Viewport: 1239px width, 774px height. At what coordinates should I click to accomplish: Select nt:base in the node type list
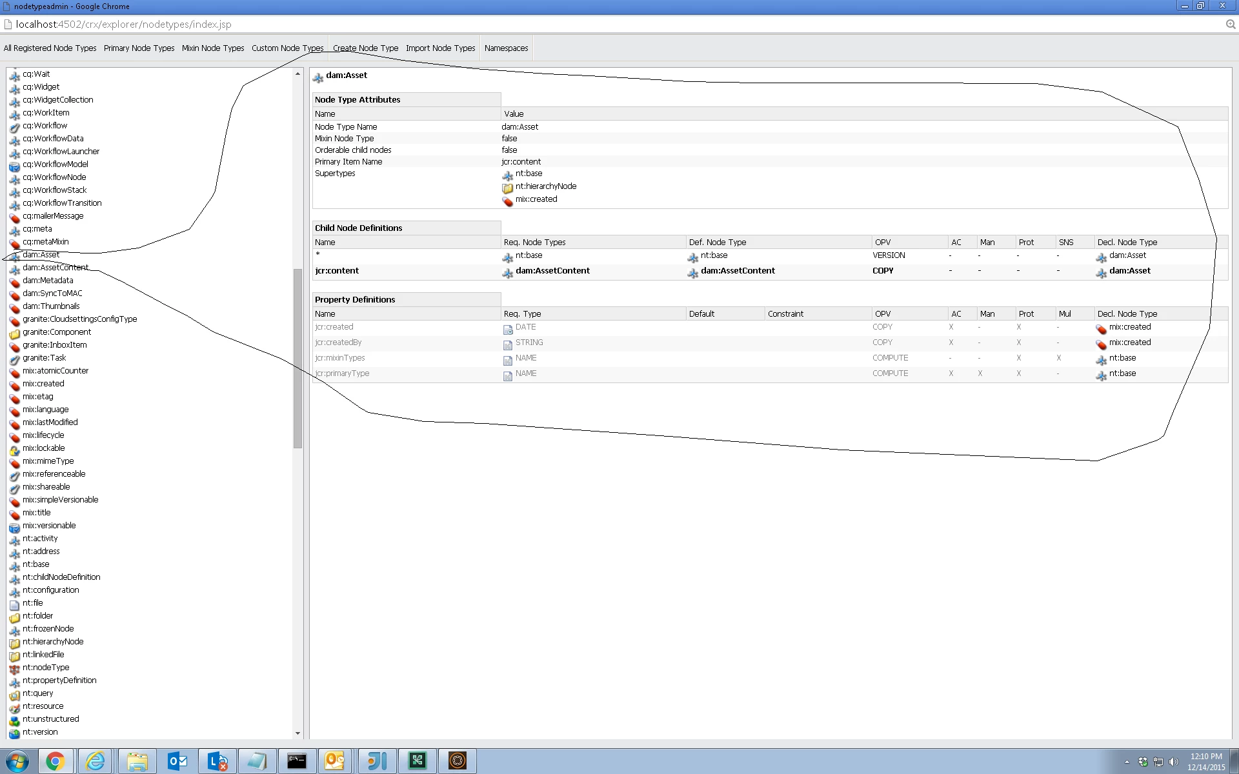click(x=36, y=564)
